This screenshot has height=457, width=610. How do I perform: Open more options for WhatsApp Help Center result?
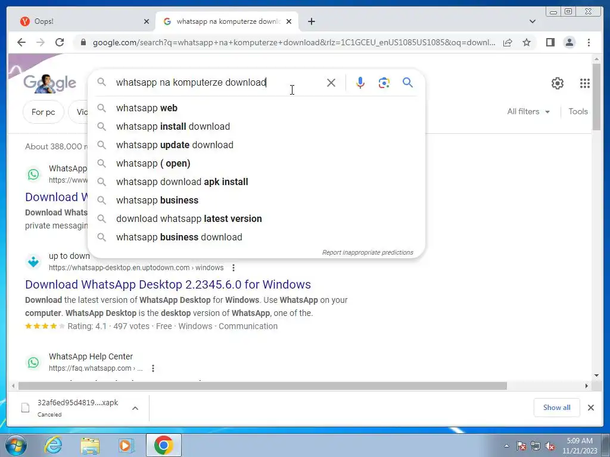[153, 368]
